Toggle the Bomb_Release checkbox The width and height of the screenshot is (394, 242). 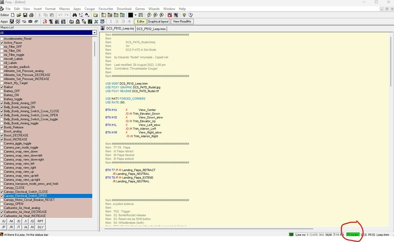(2, 128)
